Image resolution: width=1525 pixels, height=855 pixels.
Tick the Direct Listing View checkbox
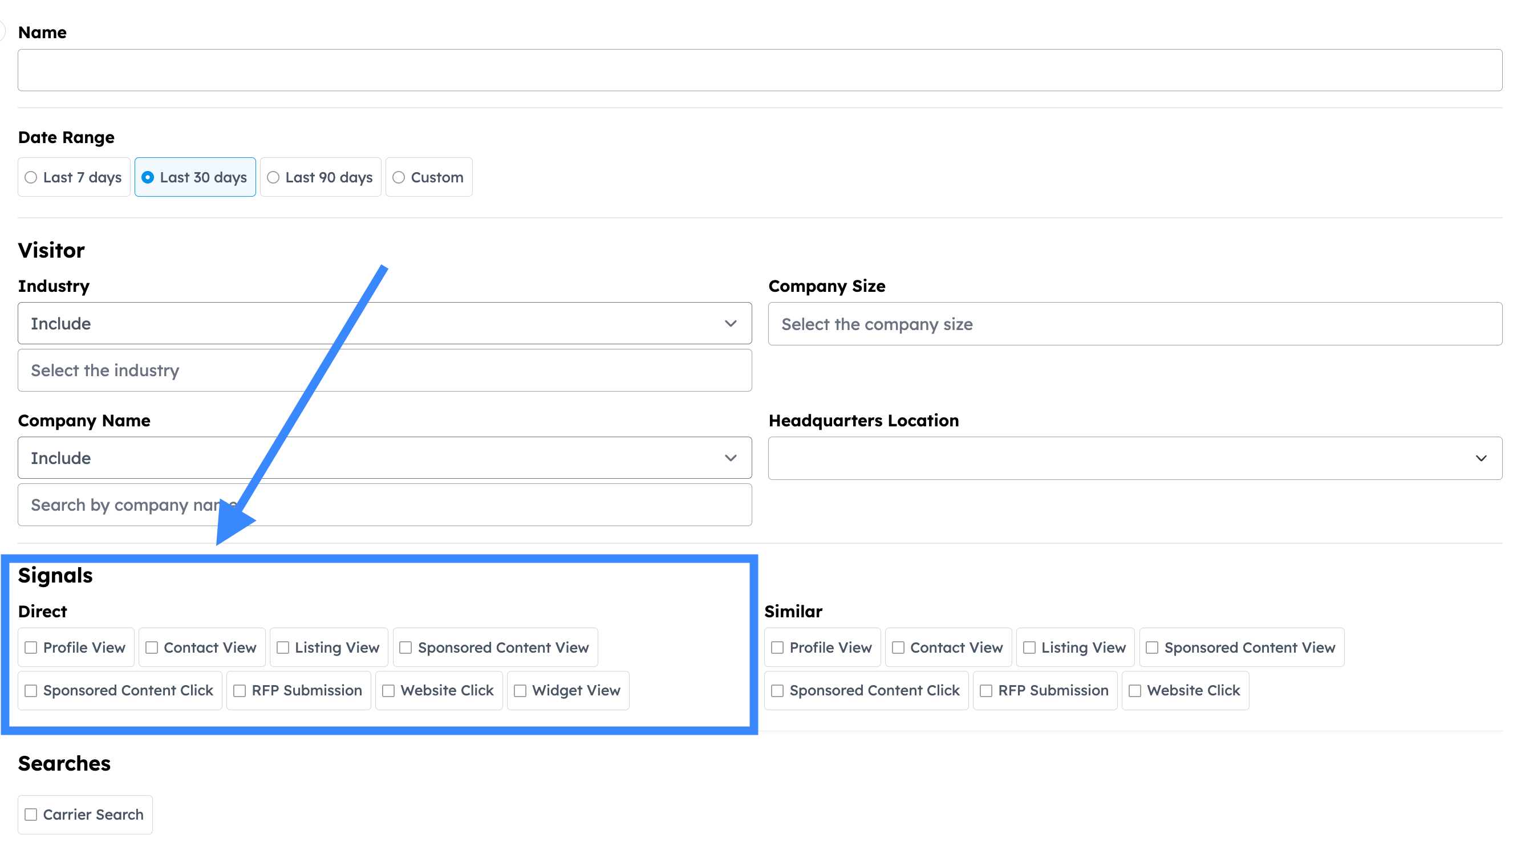[283, 648]
